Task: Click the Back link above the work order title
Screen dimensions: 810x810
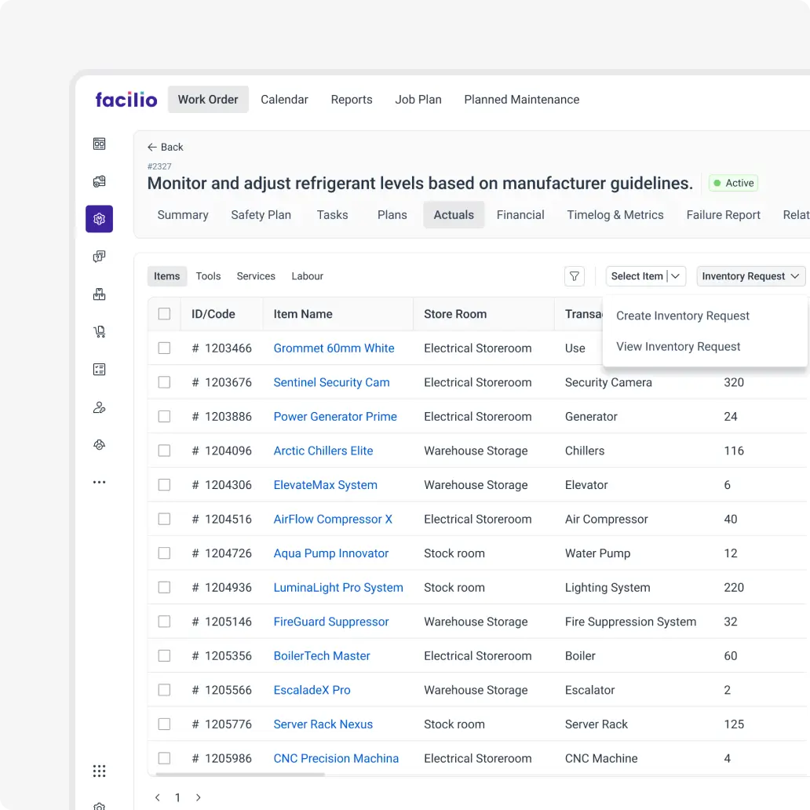Action: coord(165,147)
